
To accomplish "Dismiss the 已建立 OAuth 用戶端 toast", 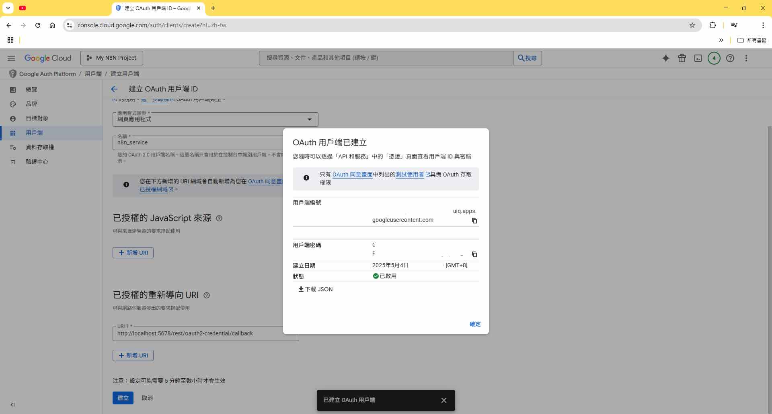I will (443, 400).
